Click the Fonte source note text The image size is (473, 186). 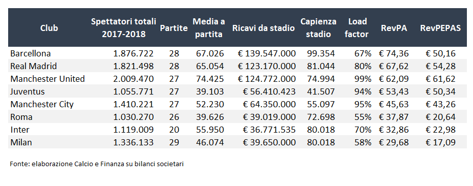97,164
